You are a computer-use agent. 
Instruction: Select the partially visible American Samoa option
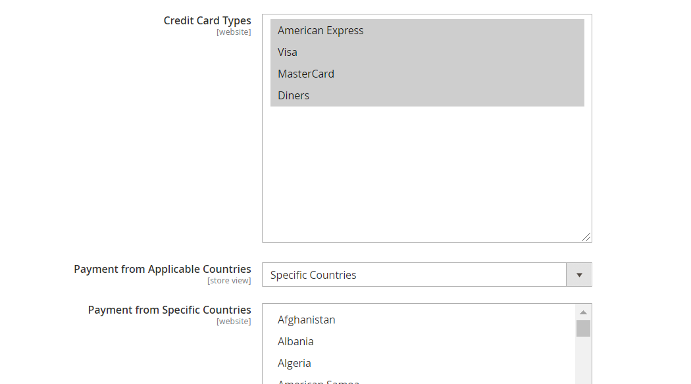click(x=319, y=381)
